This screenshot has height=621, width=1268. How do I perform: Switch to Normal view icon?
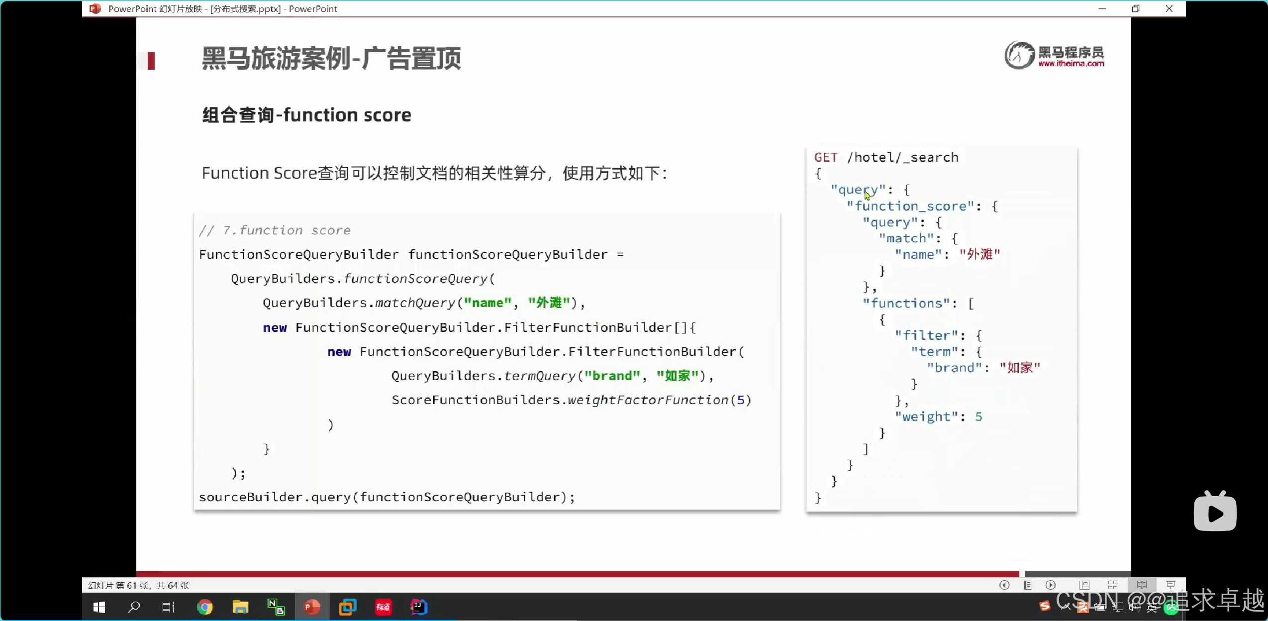1084,585
